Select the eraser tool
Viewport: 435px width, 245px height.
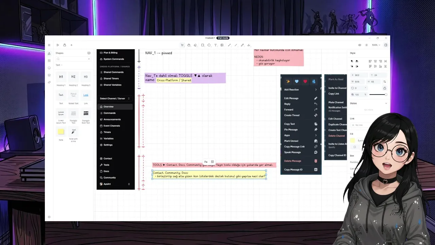pyautogui.click(x=195, y=45)
